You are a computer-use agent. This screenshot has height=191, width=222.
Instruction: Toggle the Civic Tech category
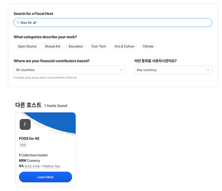coord(99,46)
